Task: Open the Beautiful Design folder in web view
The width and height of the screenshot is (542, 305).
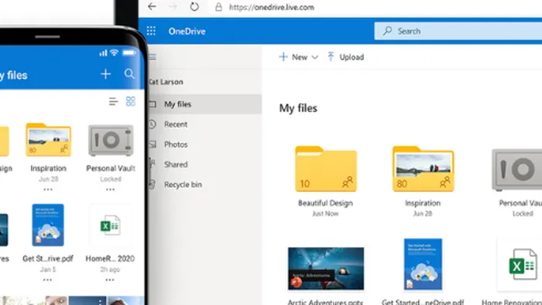Action: pos(326,169)
